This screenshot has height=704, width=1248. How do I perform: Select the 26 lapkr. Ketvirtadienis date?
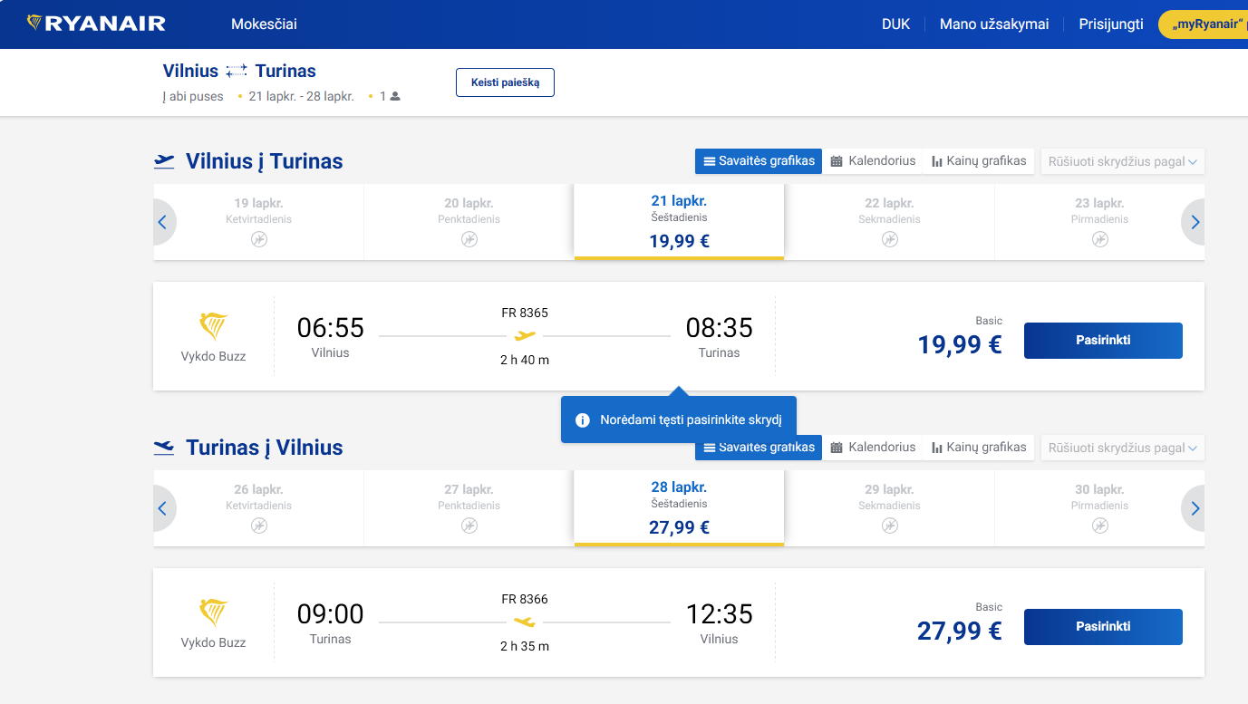[259, 508]
